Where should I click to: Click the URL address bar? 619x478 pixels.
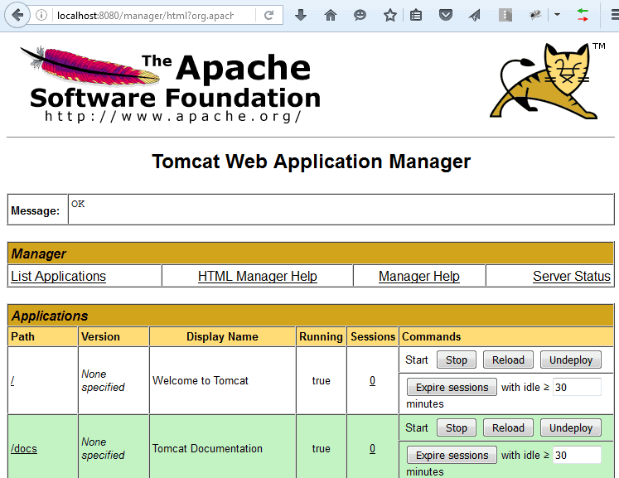[149, 16]
